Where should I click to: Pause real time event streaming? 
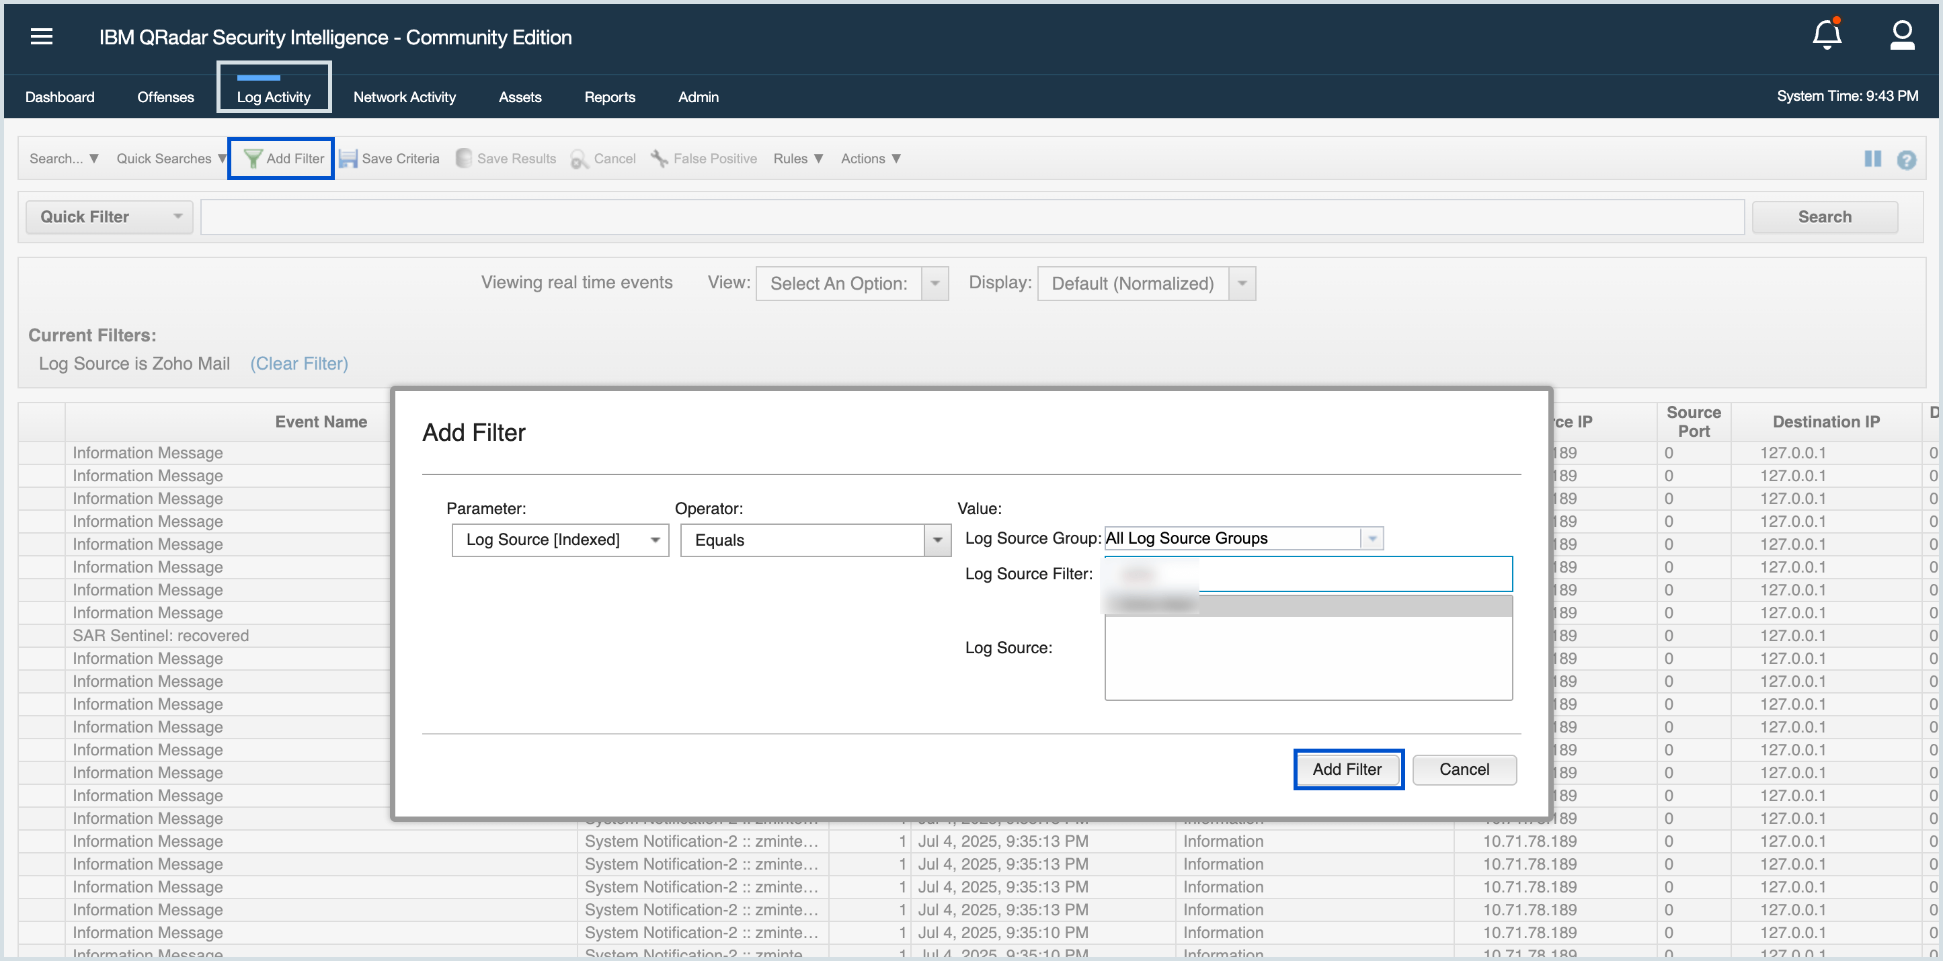1872,159
